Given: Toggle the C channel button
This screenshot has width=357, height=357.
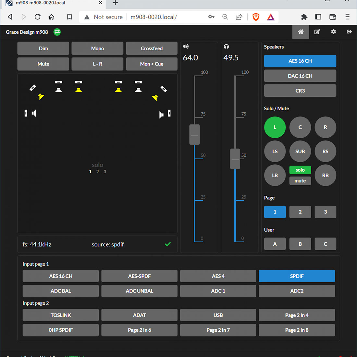Looking at the screenshot, I should coord(300,127).
